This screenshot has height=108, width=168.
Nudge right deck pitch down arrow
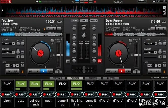tap(134, 72)
